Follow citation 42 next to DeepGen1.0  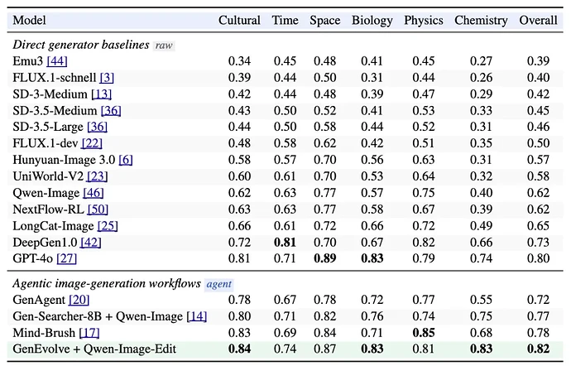[x=91, y=243]
